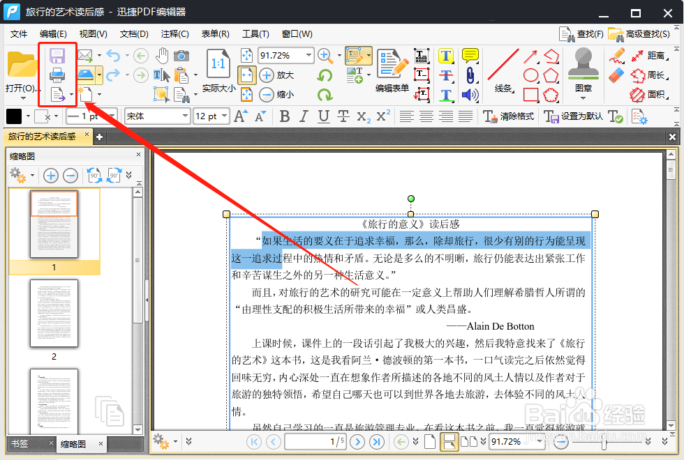Toggle italic text formatting
Screen dimensions: 684x460
click(304, 116)
